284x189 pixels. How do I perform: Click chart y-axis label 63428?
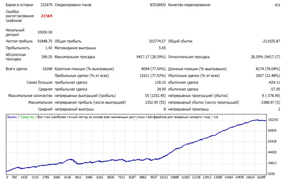272,141
